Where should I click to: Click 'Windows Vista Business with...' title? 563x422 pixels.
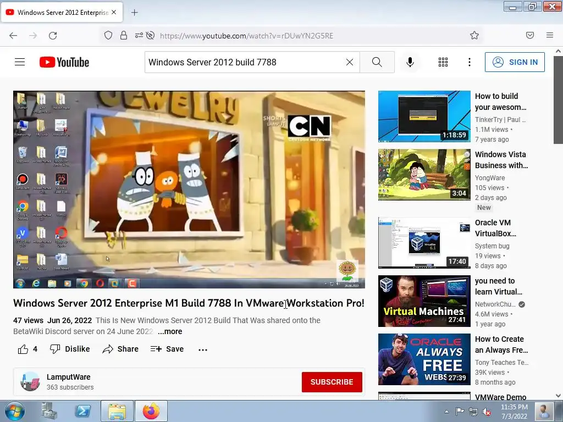[x=501, y=160]
